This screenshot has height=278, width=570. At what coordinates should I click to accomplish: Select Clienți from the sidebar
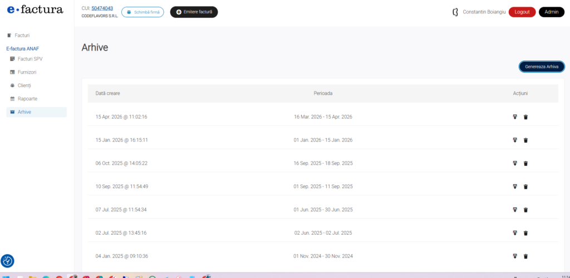click(24, 85)
